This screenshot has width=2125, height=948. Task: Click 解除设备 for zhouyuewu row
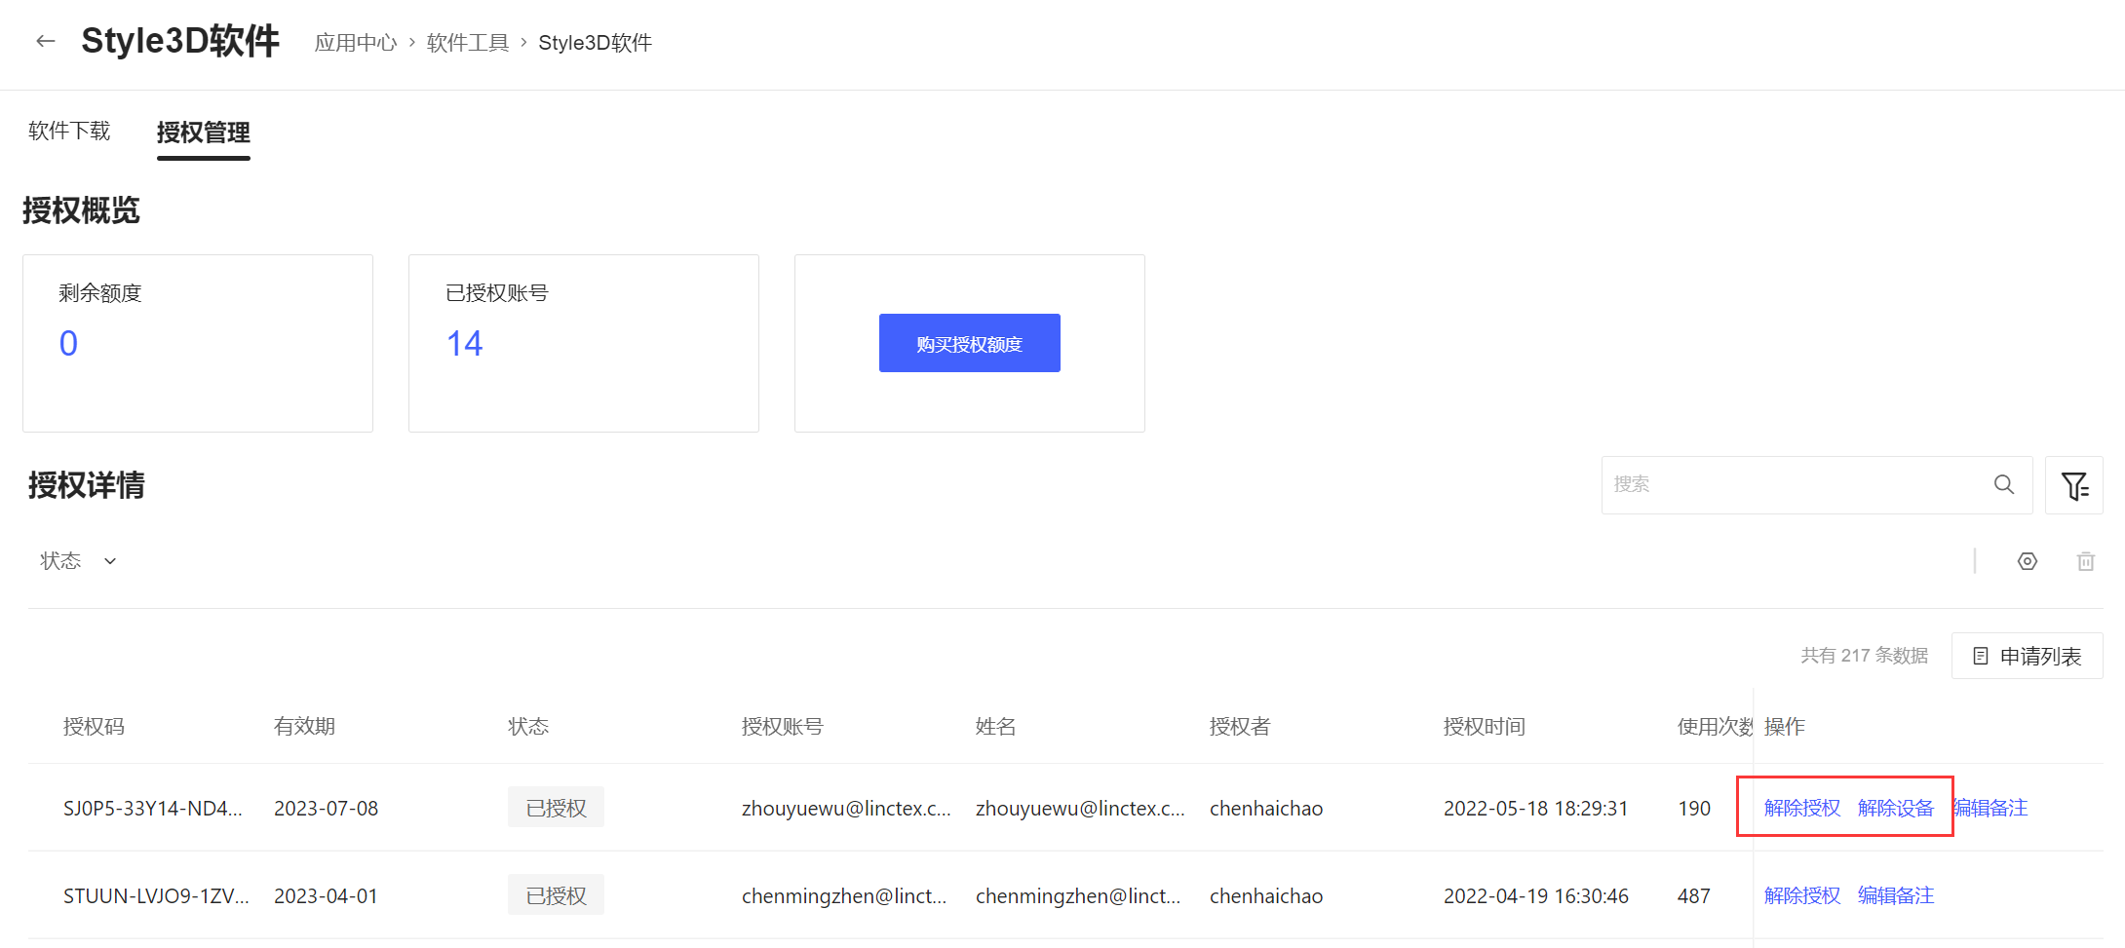(x=1895, y=808)
